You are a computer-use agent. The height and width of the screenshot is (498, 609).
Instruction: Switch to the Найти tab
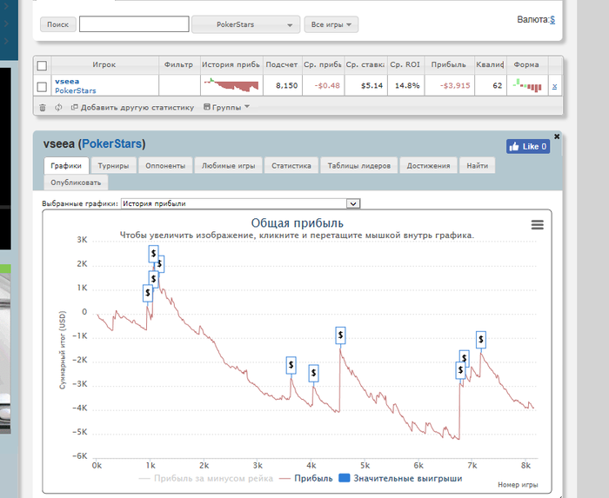(477, 166)
